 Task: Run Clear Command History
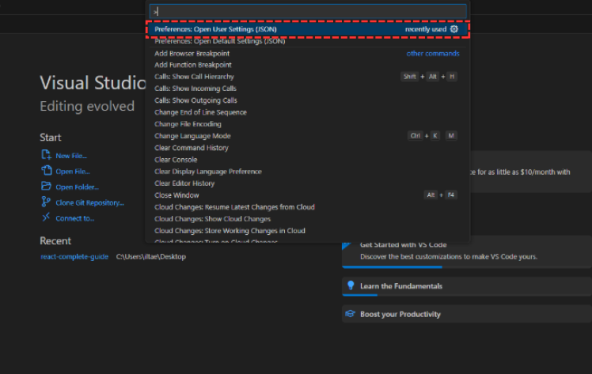[308, 148]
